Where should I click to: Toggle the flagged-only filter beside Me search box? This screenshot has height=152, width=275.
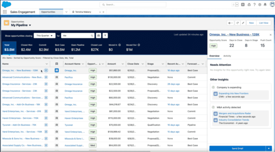click(x=99, y=35)
